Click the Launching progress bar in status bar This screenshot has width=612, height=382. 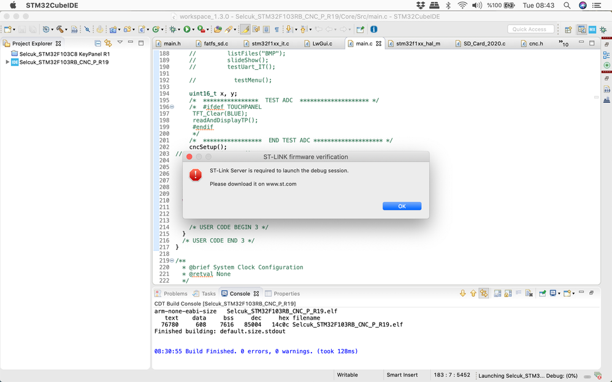click(587, 376)
